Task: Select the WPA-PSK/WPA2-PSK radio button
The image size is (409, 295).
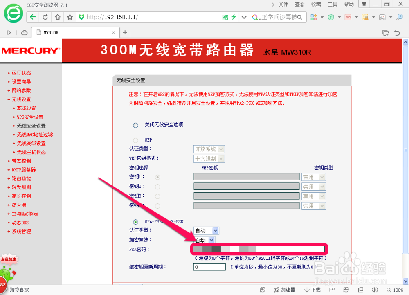Action: [x=136, y=222]
